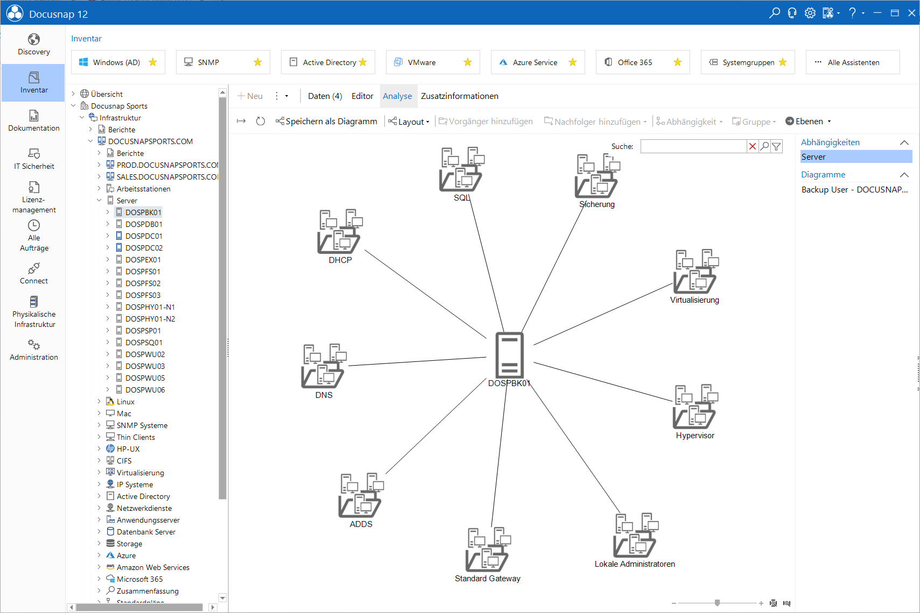Clear the search with the red X
Viewport: 920px width, 613px height.
point(753,146)
